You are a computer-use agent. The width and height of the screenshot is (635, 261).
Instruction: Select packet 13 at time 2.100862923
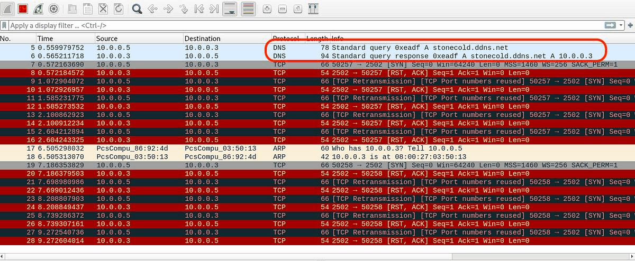317,115
